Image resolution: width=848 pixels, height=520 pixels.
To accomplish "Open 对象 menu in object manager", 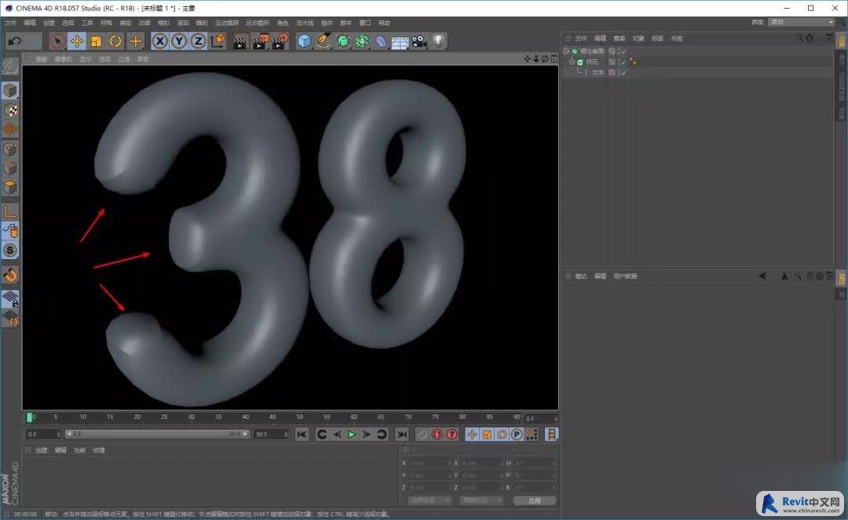I will point(638,38).
